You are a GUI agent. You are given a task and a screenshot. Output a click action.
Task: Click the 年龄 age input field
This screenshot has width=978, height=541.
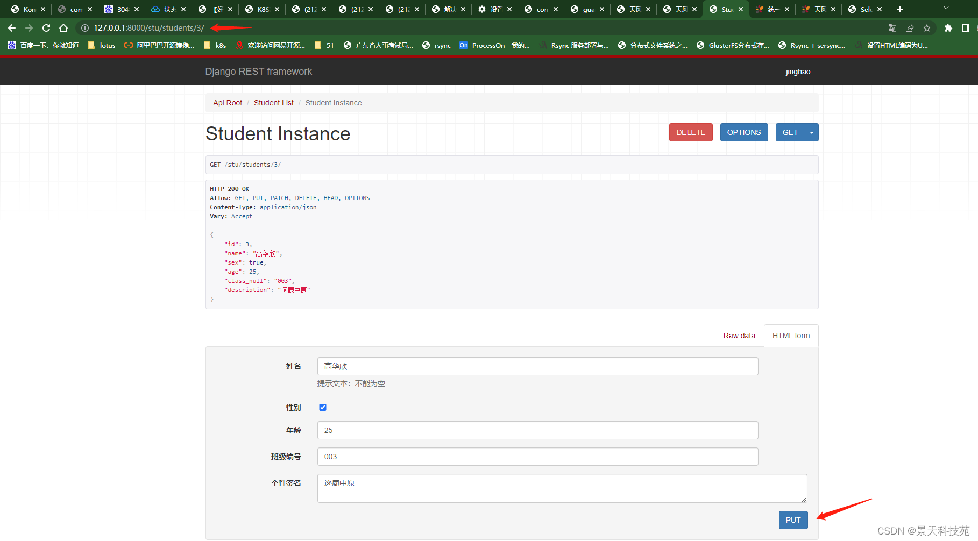tap(537, 430)
